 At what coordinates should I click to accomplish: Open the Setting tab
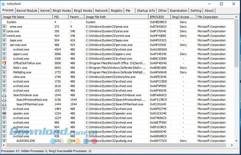click(x=196, y=11)
